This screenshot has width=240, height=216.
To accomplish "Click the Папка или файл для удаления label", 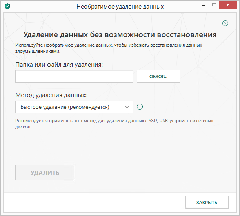I will coord(59,64).
